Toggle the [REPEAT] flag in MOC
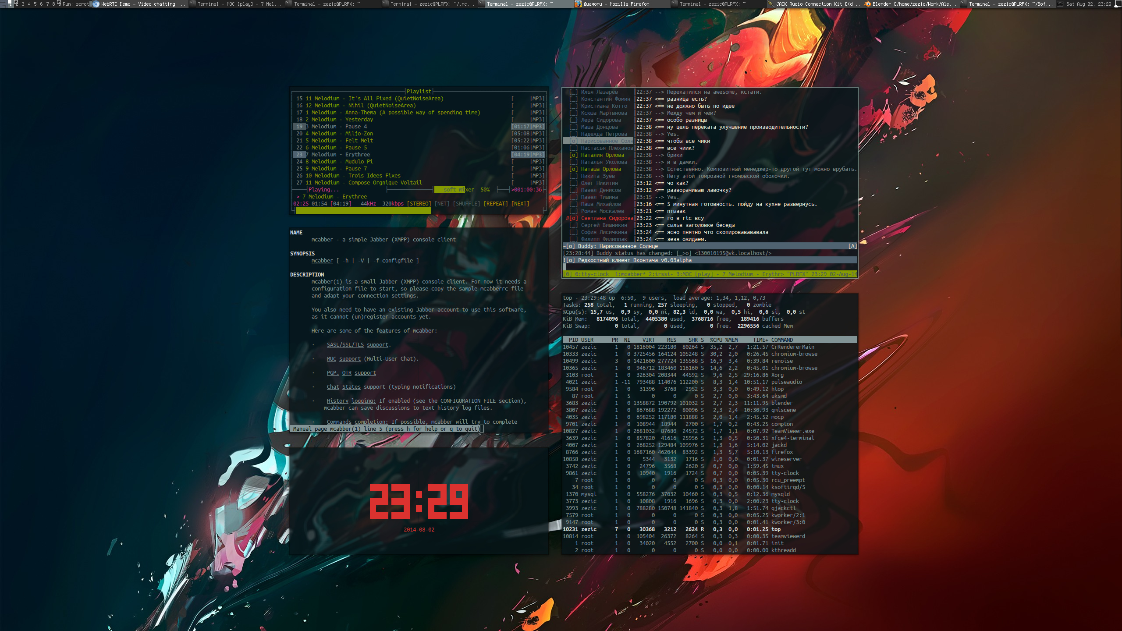 [x=495, y=204]
